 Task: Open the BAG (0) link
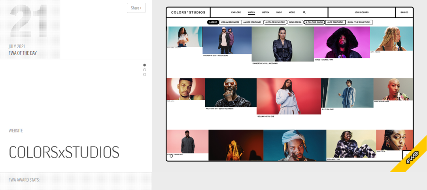click(x=404, y=13)
